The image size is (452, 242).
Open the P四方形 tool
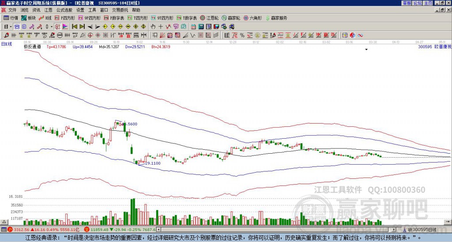click(65, 18)
